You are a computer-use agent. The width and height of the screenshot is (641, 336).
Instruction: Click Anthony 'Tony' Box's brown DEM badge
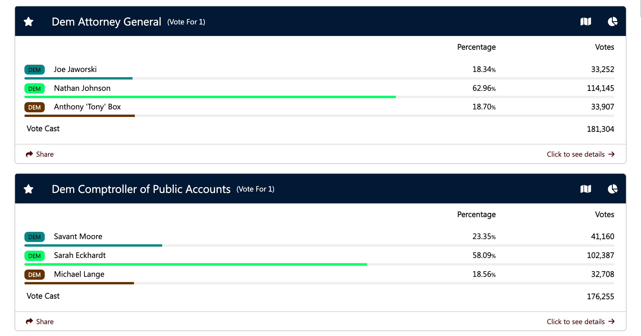tap(35, 107)
